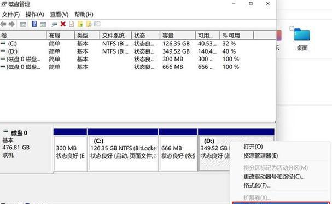Screen dimensions: 332x204
Task: Tick the checkbox on the 桌面 folder
Action: coord(292,28)
